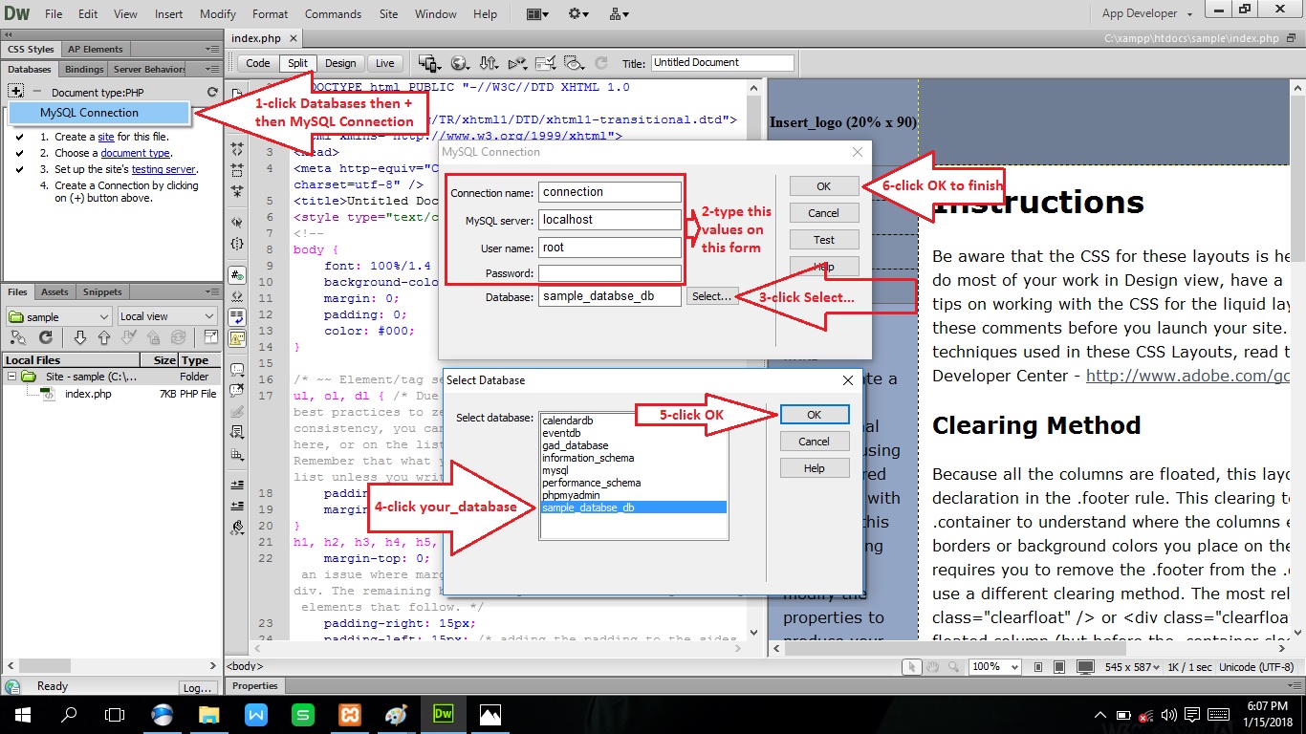Switch to Code view
This screenshot has height=734, width=1306.
click(x=258, y=63)
